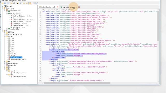Click the Save all toolbar icon
166x93 pixels.
[5, 3]
